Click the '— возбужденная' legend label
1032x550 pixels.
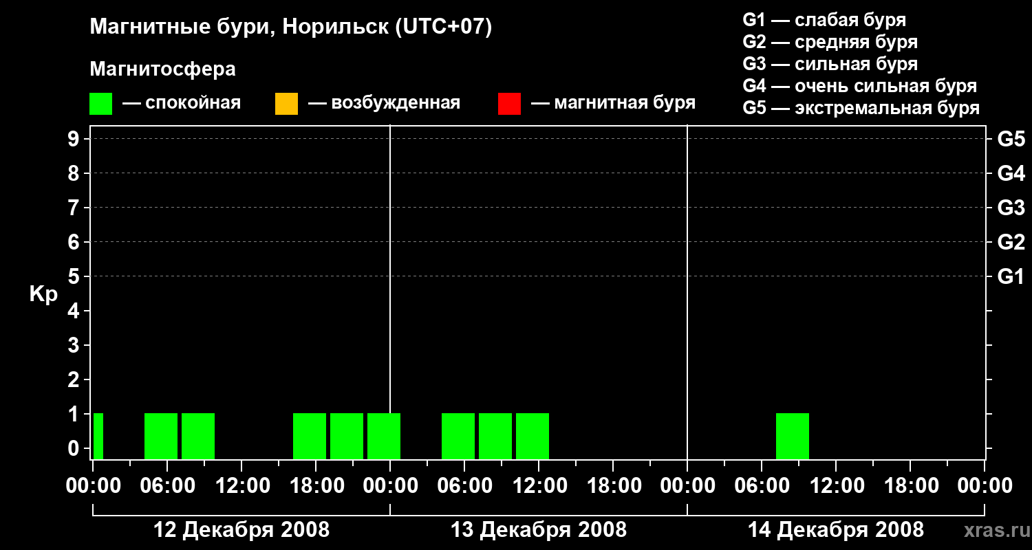(384, 103)
